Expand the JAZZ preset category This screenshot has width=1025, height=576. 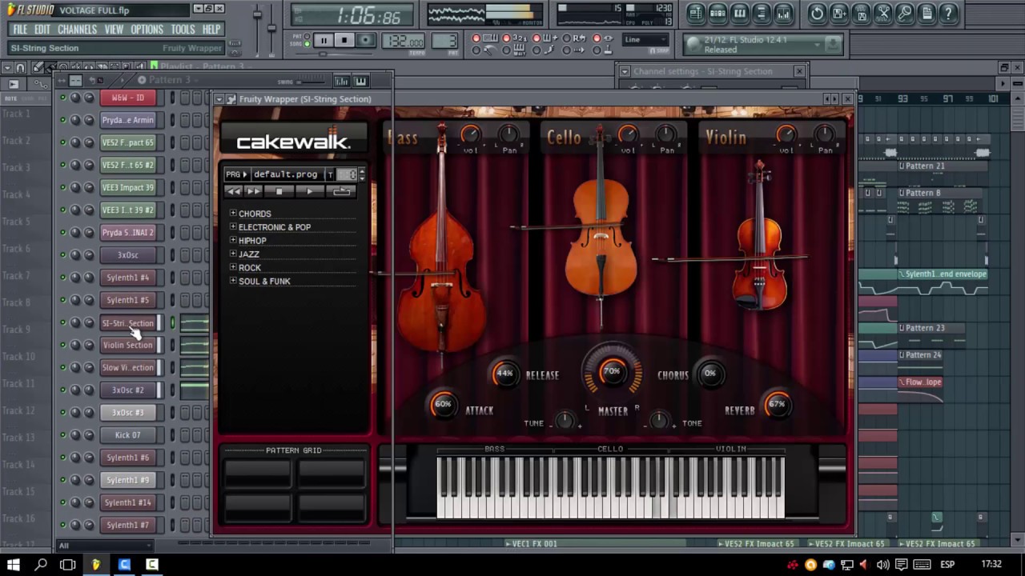(233, 254)
